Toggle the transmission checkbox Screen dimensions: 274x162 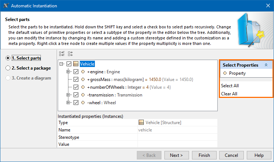click(76, 95)
